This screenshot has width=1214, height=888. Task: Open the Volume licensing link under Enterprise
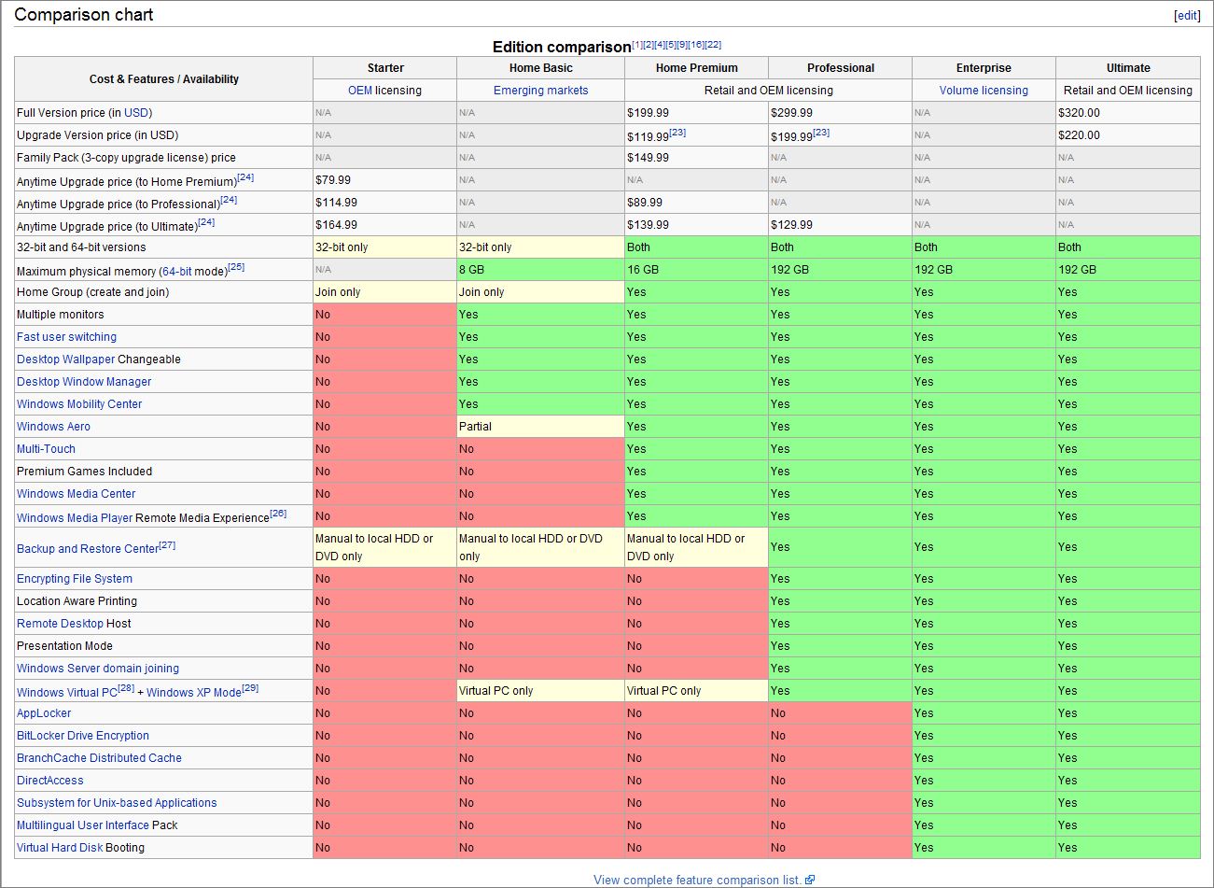click(984, 91)
